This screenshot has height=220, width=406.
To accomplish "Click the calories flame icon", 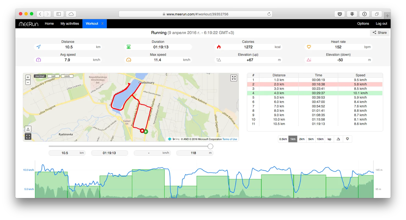I will pyautogui.click(x=219, y=47).
